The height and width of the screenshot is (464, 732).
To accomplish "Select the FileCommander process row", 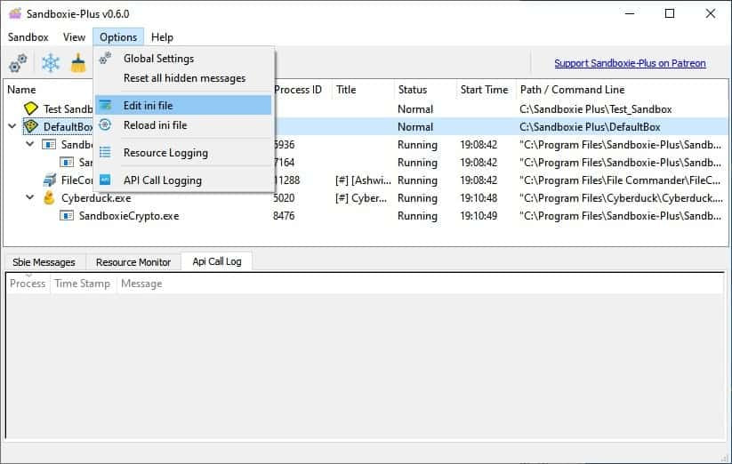I will point(366,180).
